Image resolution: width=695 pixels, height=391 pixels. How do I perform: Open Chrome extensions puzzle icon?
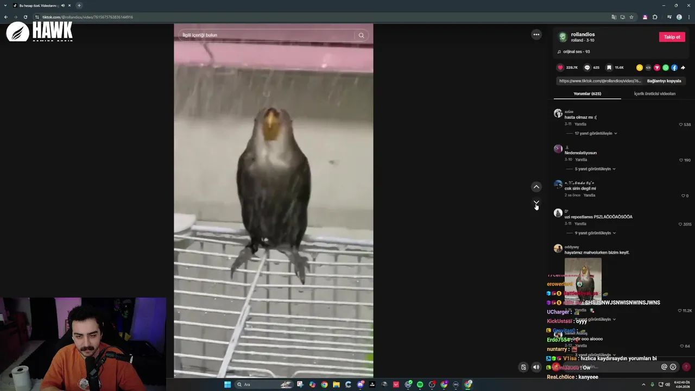[655, 17]
